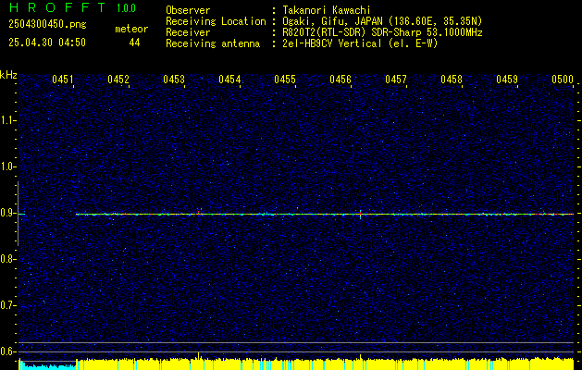Click the 1.0 kHz axis label
Screen dimensions: 582x370
click(7, 167)
